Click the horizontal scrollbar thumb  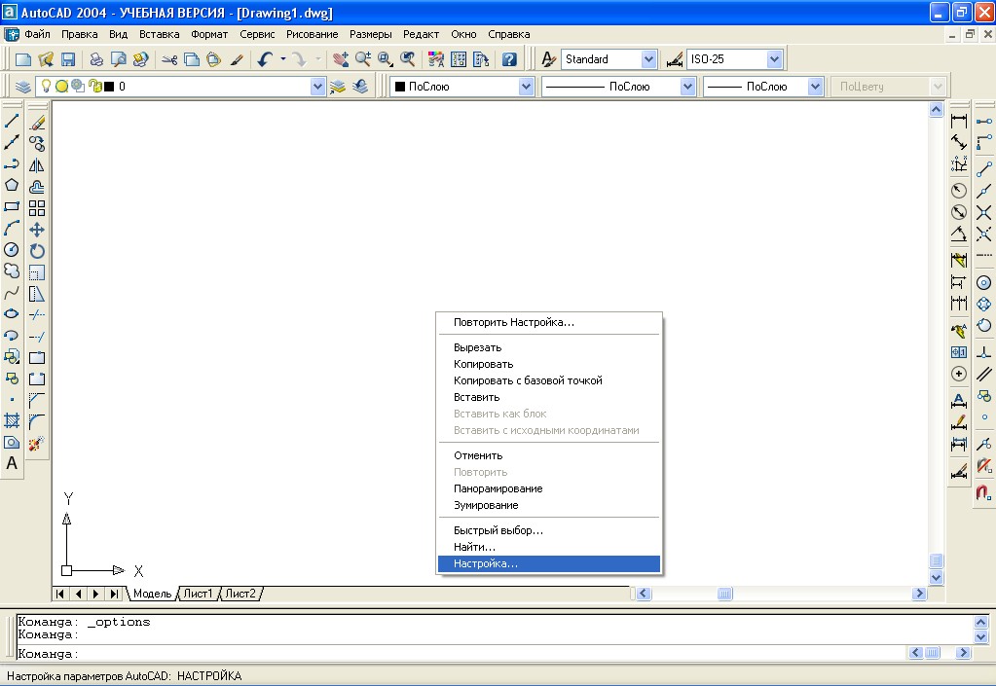coord(724,594)
